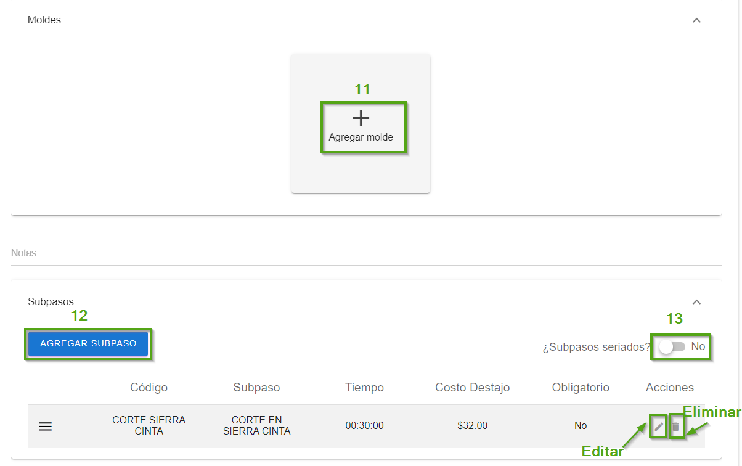742x466 pixels.
Task: Collapse the Subpasos section with its chevron
Action: 696,302
